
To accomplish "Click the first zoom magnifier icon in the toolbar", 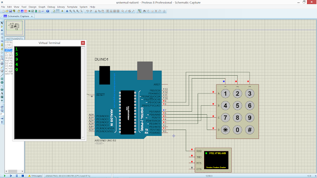I will tap(70, 11).
